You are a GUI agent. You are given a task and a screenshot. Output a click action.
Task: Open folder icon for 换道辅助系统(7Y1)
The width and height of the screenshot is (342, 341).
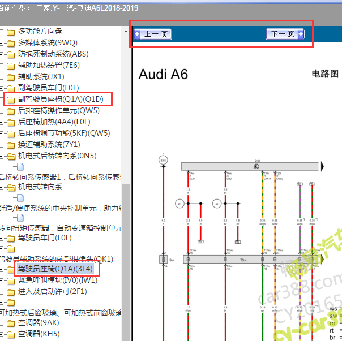11,145
